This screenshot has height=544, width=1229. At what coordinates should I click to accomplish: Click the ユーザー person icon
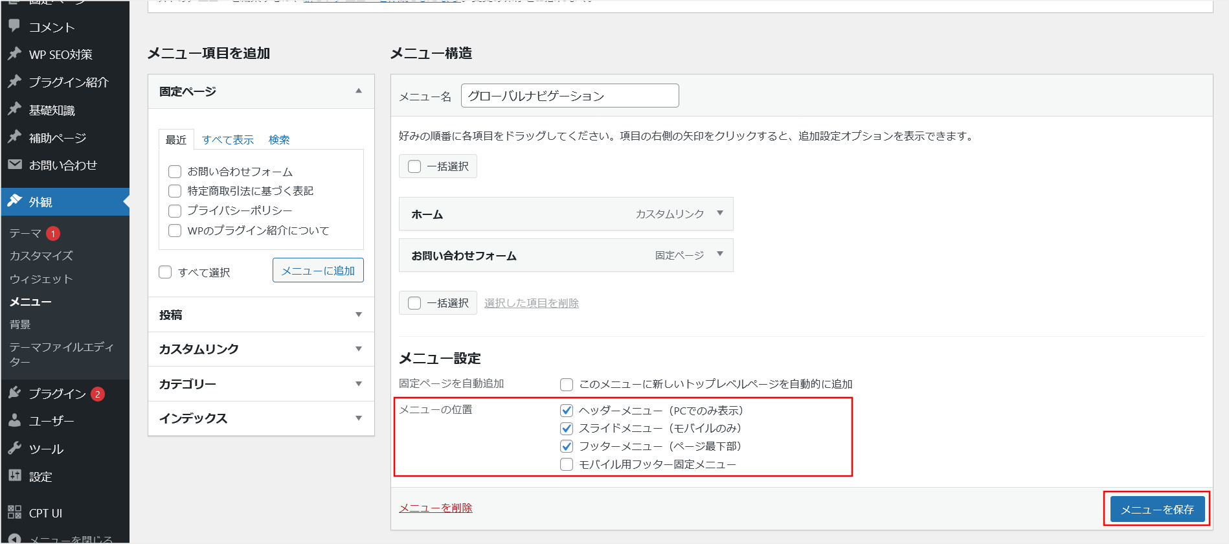coord(14,420)
